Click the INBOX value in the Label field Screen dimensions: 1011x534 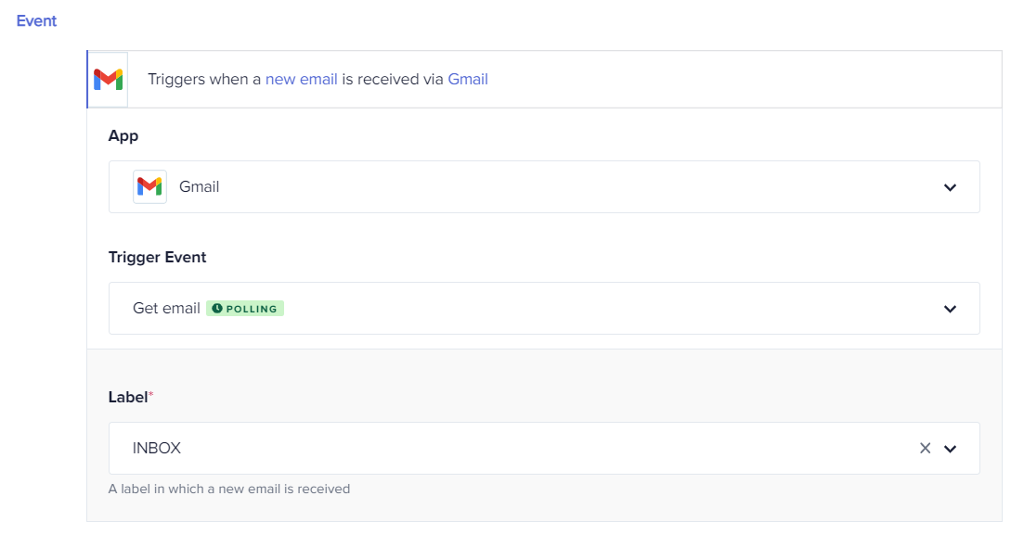point(157,449)
